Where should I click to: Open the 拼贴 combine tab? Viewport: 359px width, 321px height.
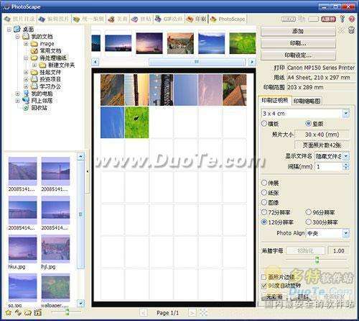tap(141, 19)
